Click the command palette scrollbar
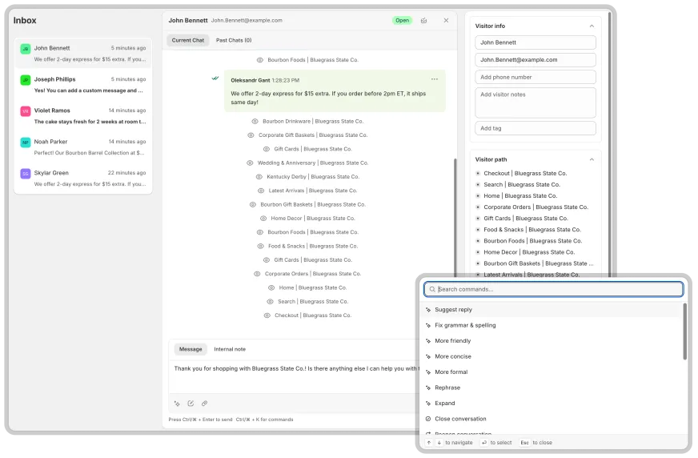698x458 pixels. click(684, 331)
